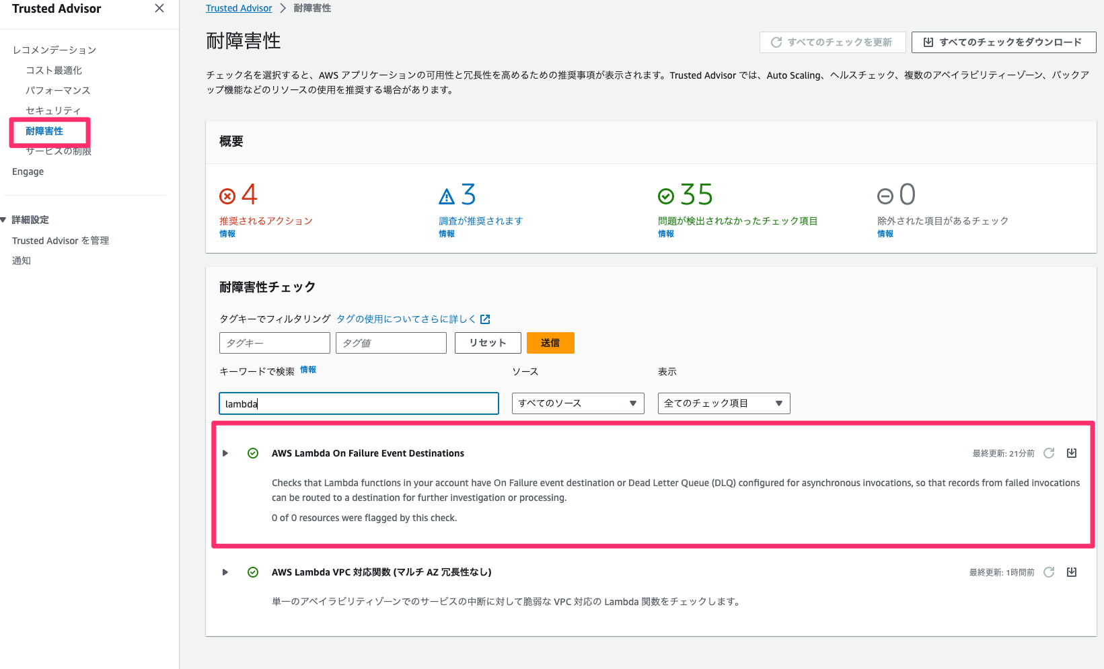Open the すべてのソース dropdown

pos(577,403)
